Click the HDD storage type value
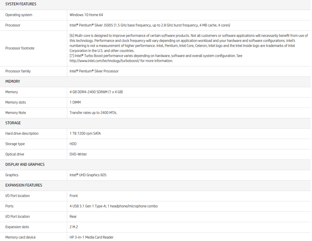This screenshot has height=241, width=312. coord(73,144)
